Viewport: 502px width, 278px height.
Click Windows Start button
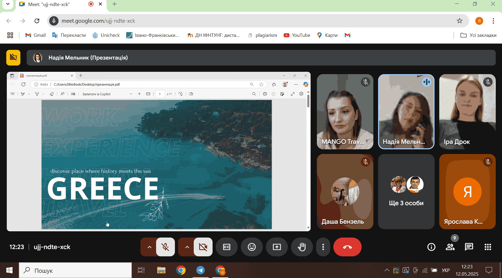[9, 270]
